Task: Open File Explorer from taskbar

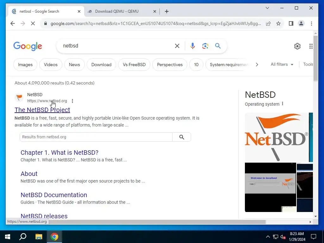Action: 39,237
